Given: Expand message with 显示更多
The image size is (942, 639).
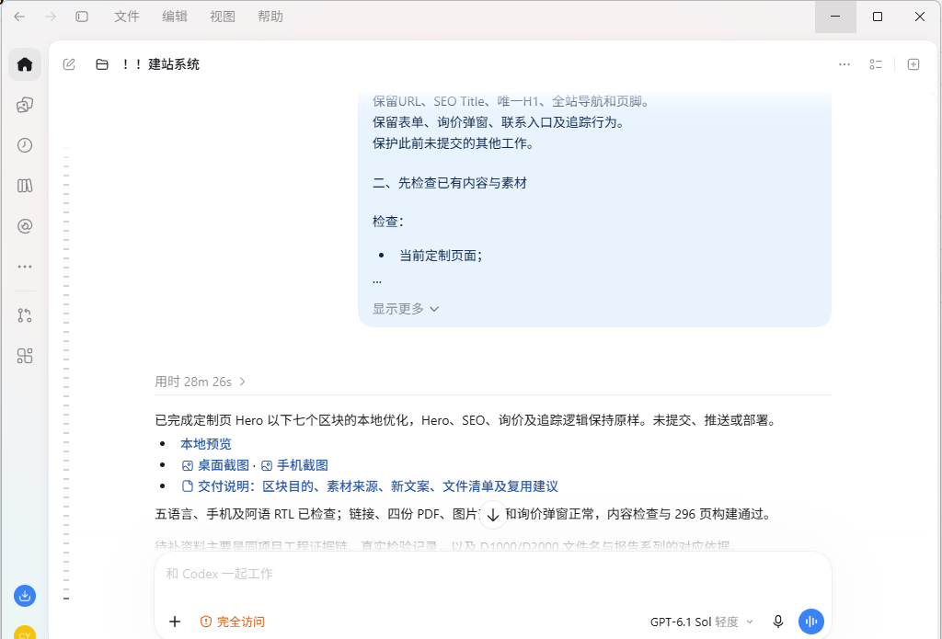Looking at the screenshot, I should [x=406, y=309].
